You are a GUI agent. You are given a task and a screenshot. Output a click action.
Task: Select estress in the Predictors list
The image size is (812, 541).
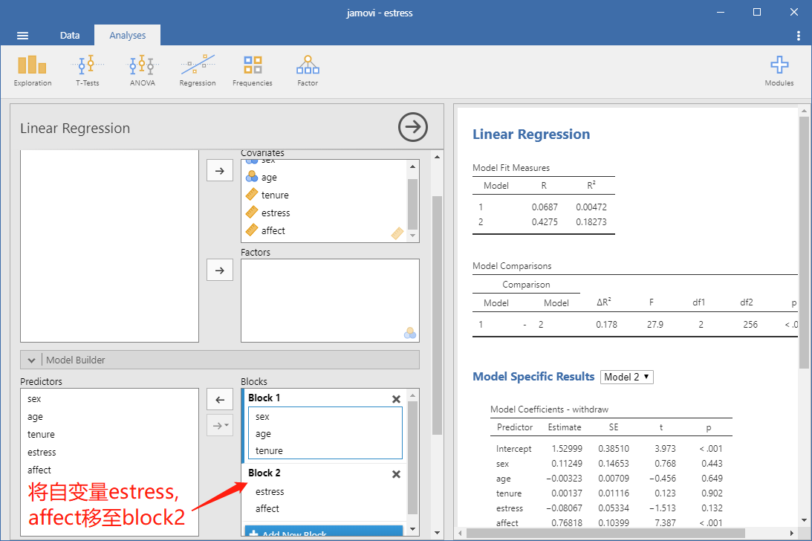click(x=42, y=453)
